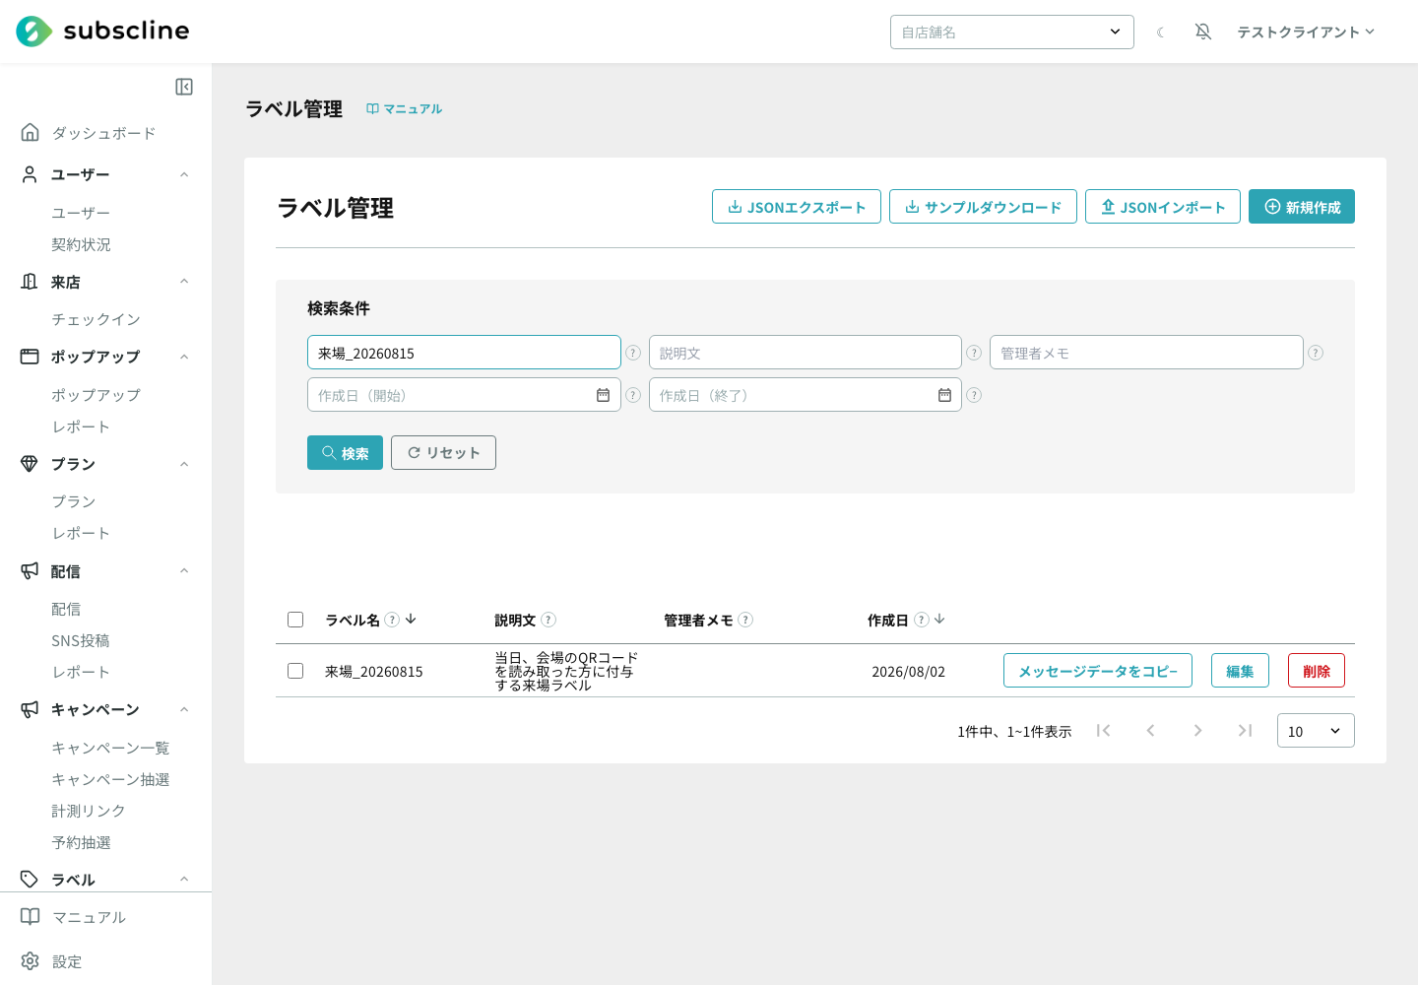Open notifications via the bell icon
1418x985 pixels.
pos(1203,32)
